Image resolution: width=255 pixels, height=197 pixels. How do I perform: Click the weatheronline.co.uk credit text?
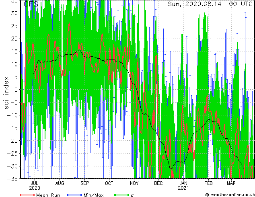click(230, 195)
